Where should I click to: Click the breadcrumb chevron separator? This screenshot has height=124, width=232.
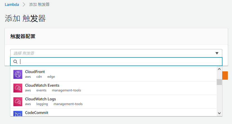(24, 4)
